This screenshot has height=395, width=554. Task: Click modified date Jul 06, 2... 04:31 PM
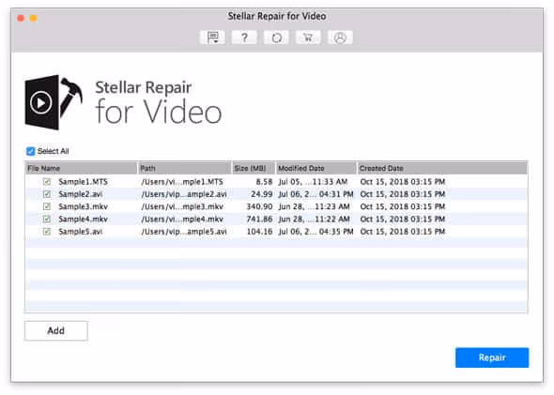click(x=315, y=194)
